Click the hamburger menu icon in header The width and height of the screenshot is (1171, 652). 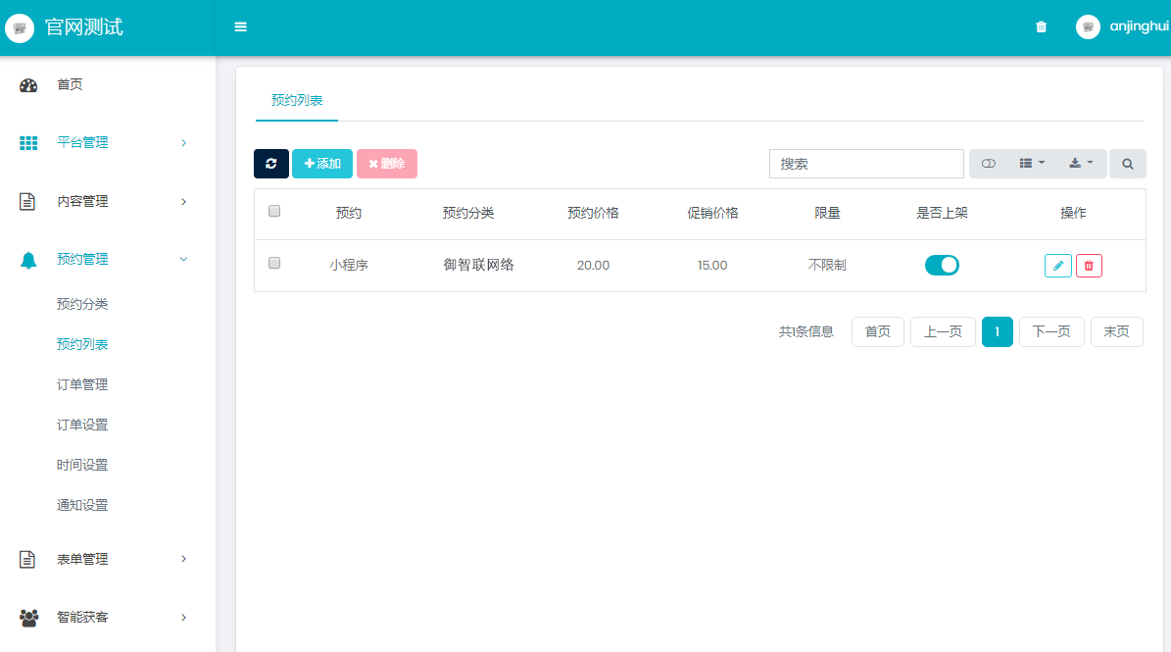[240, 27]
